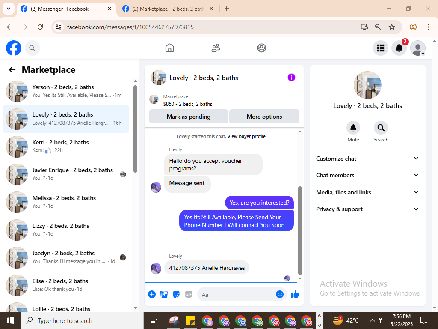Click Mark as pending button
This screenshot has height=329, width=438.
point(189,117)
